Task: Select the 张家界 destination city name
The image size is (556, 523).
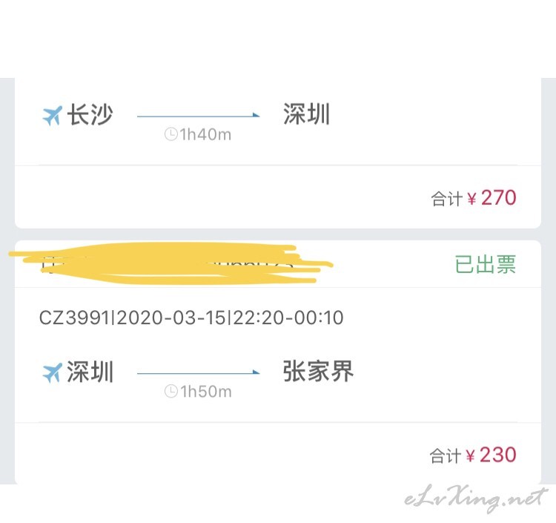Action: pyautogui.click(x=318, y=371)
